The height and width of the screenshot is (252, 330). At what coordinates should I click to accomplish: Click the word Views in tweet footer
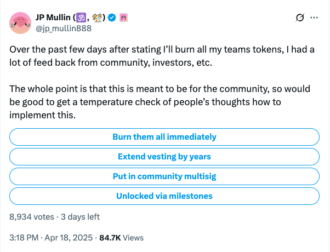(x=134, y=238)
